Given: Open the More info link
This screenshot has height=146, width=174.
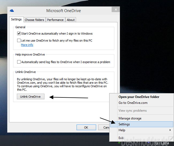Looking at the screenshot, I should pos(27,45).
